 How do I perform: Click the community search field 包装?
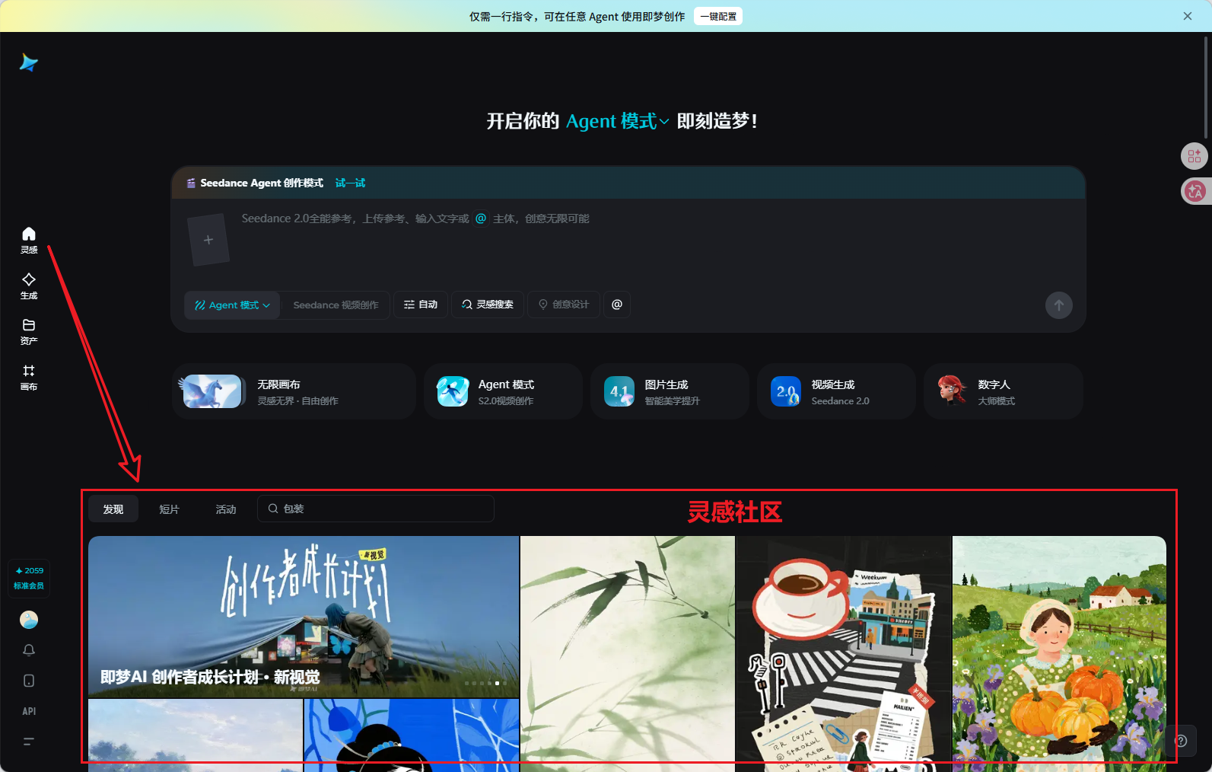[376, 509]
